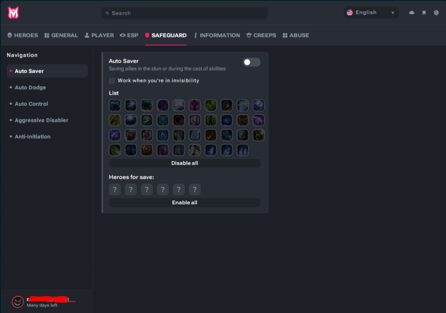Toggle the dark red ring ability icon
446x313 pixels.
tap(178, 120)
